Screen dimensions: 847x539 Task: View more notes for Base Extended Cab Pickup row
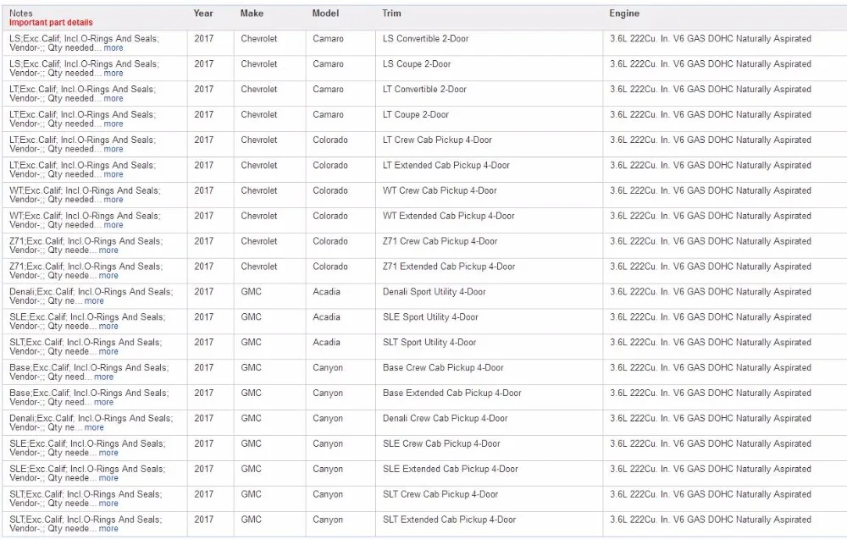click(103, 403)
